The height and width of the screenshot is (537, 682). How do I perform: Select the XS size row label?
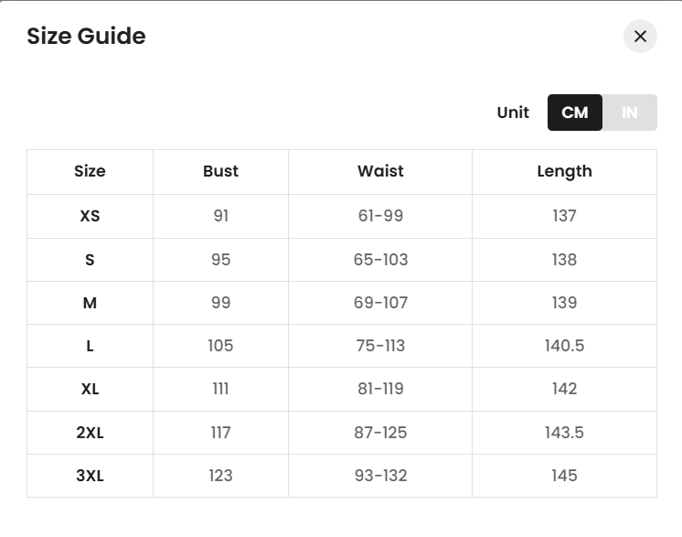pos(90,216)
